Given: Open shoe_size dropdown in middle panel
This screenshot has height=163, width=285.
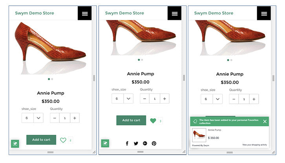Looking at the screenshot, I should pyautogui.click(x=122, y=98).
